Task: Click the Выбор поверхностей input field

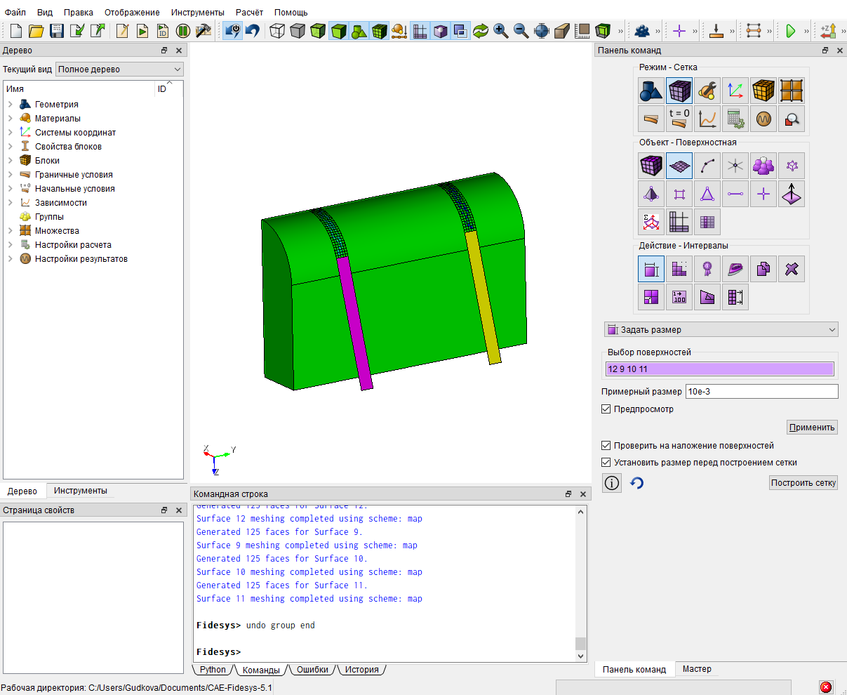Action: (x=720, y=369)
